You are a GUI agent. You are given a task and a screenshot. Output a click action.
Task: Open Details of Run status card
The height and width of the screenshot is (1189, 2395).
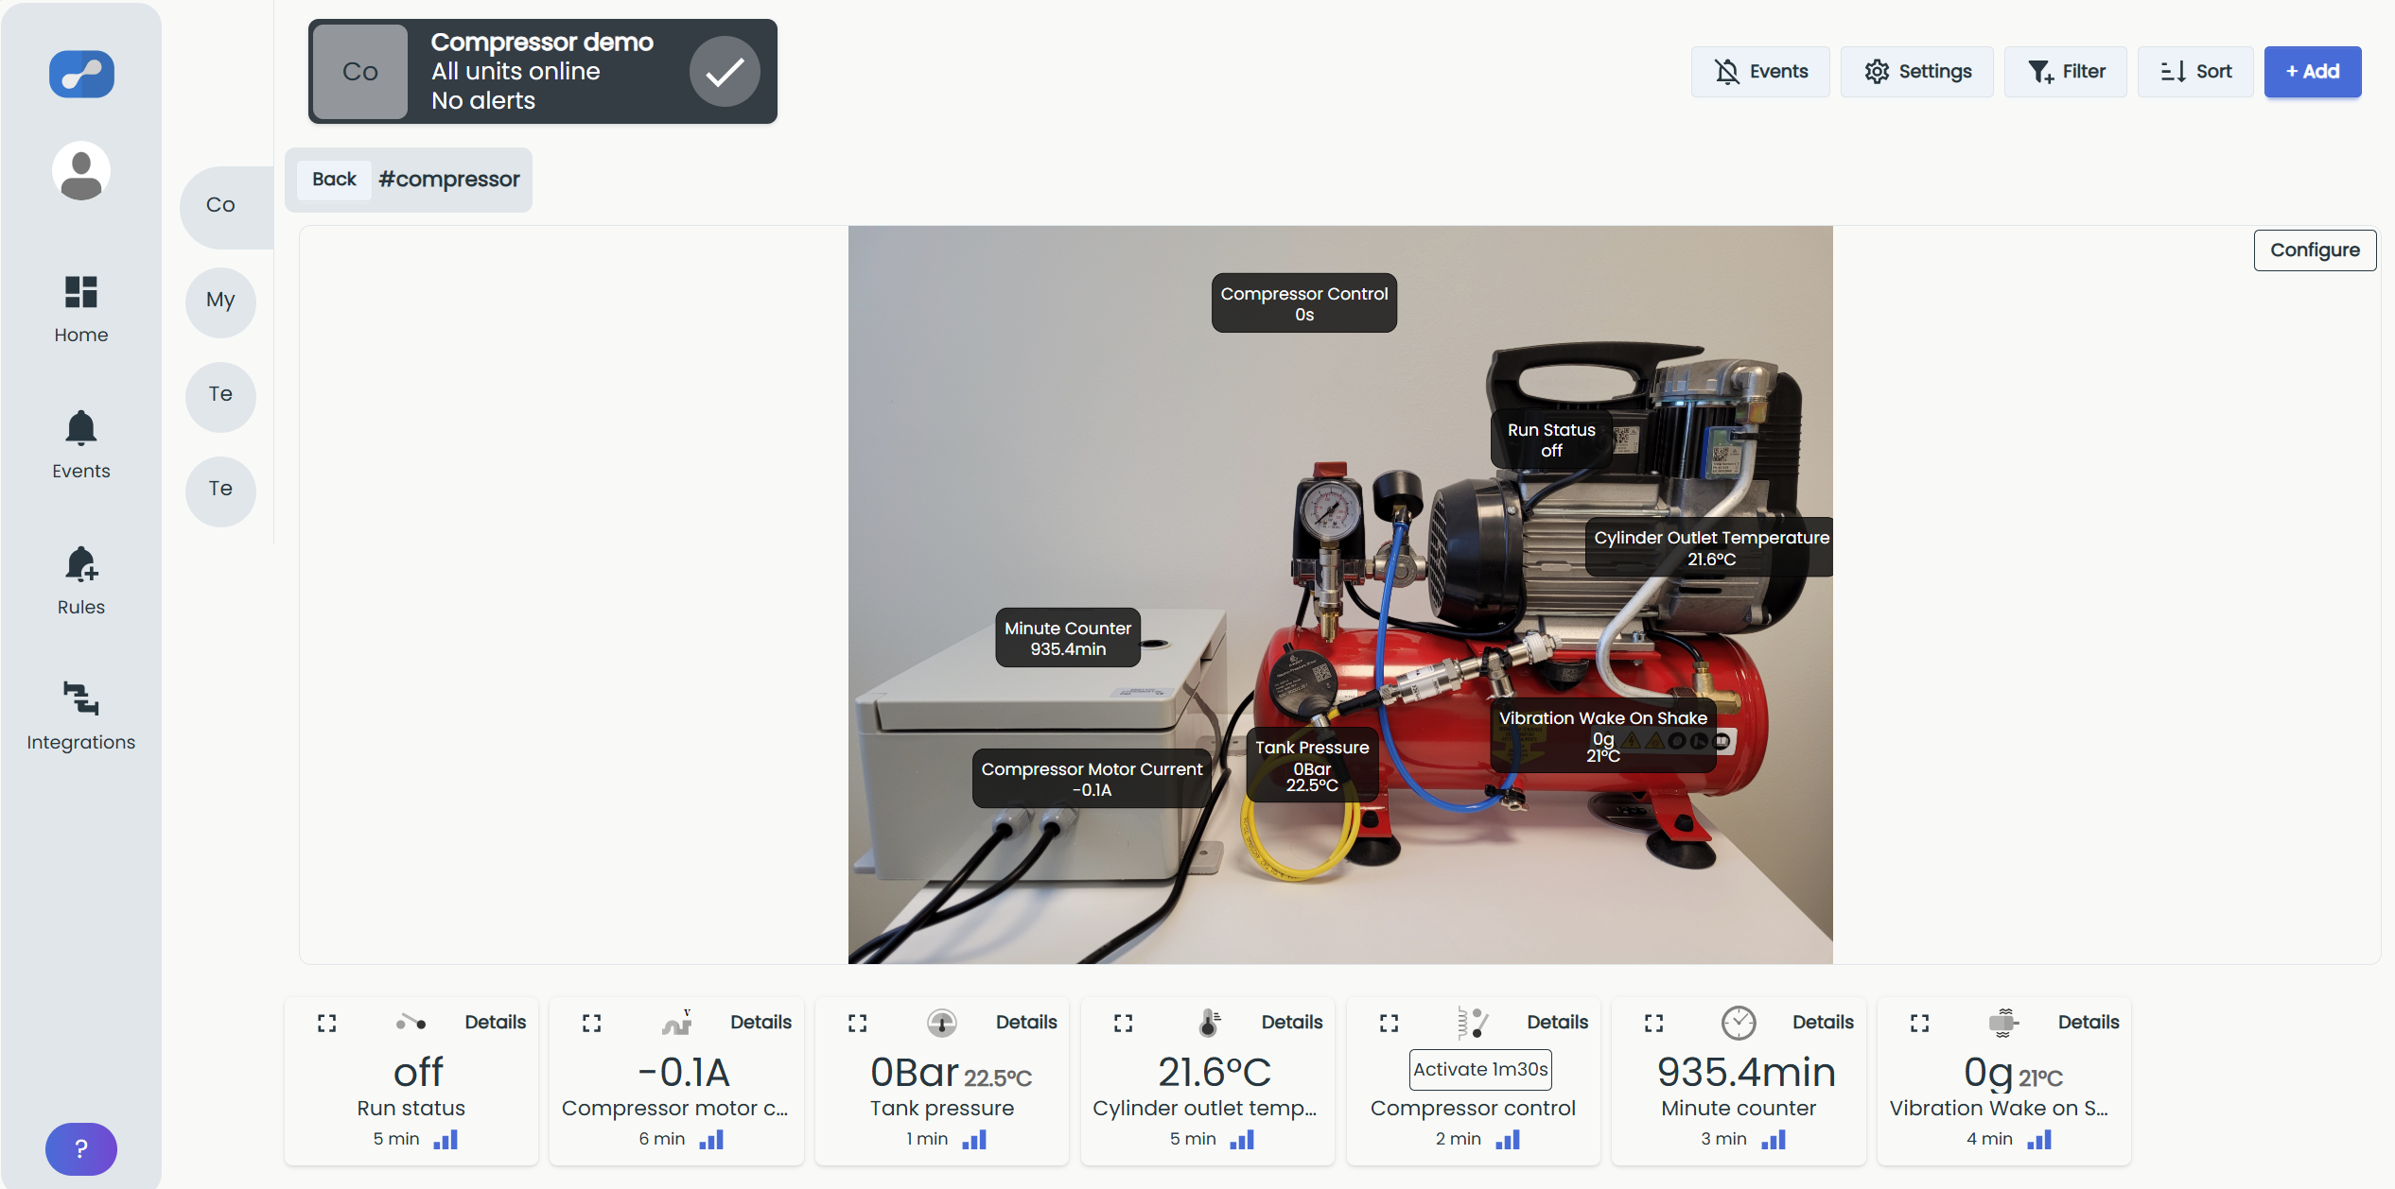point(496,1023)
